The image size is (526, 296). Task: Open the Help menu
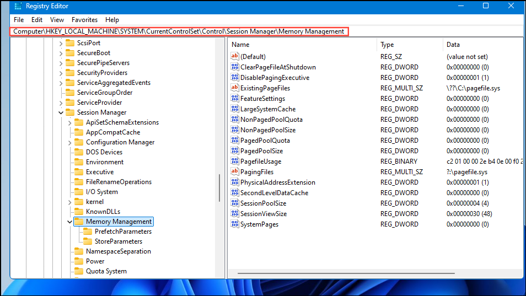[112, 20]
